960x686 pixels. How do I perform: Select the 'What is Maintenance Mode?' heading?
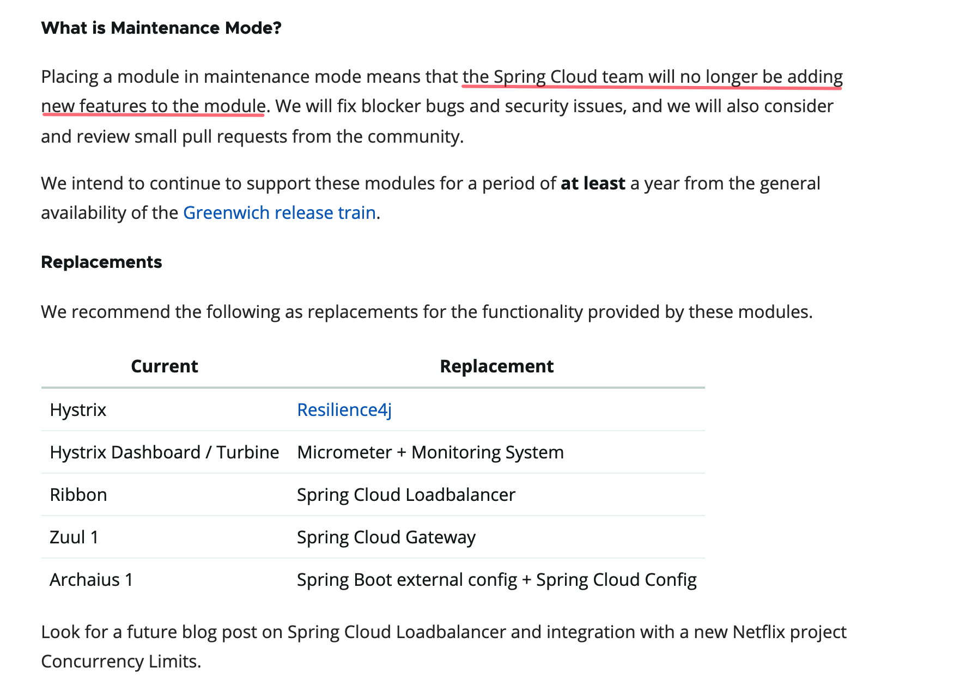pos(161,28)
